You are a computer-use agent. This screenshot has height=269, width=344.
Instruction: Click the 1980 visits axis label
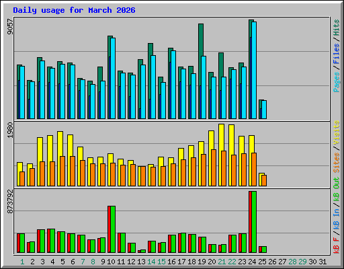click(x=10, y=130)
